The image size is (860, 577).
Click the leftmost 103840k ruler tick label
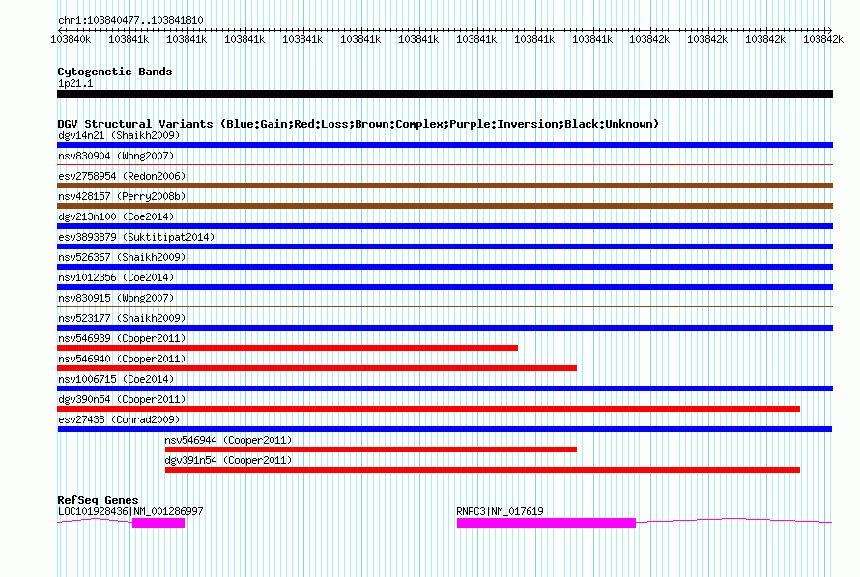[71, 39]
